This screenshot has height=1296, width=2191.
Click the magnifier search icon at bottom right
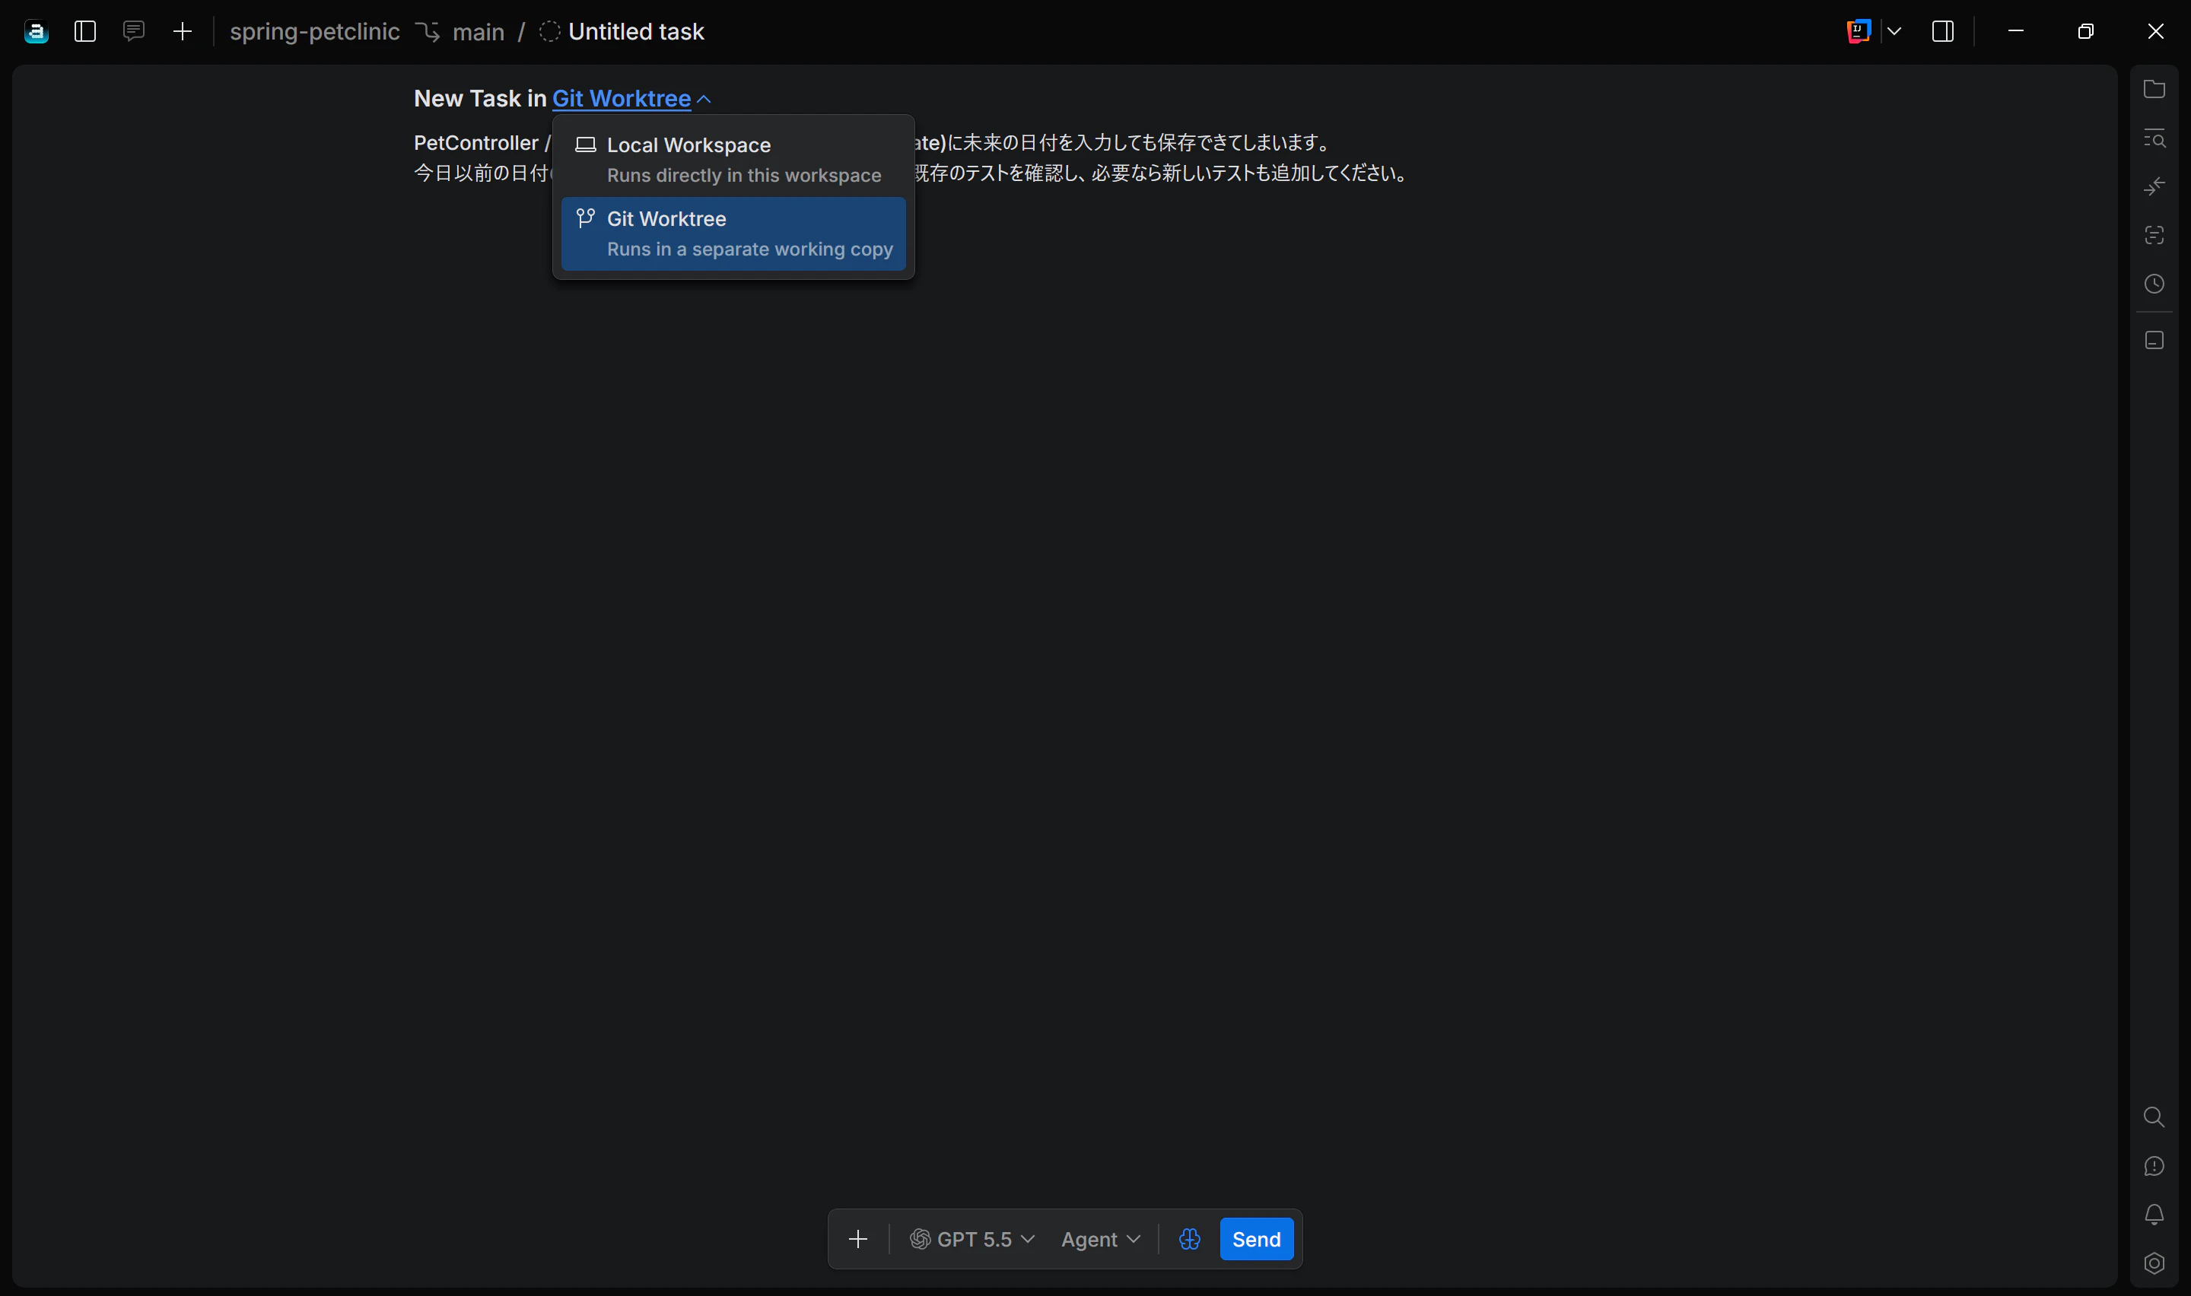coord(2154,1117)
